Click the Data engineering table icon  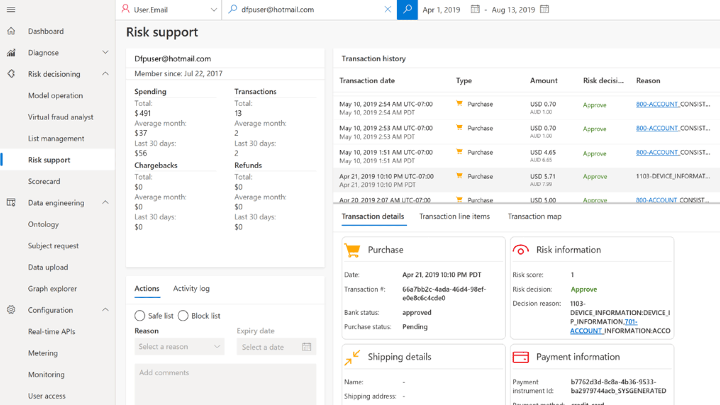tap(11, 202)
